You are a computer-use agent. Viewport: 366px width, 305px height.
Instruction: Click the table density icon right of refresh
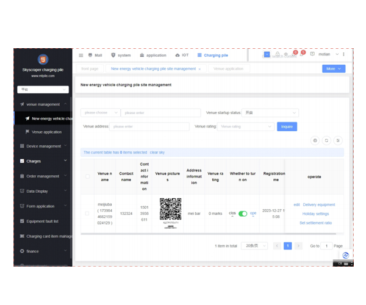338,140
